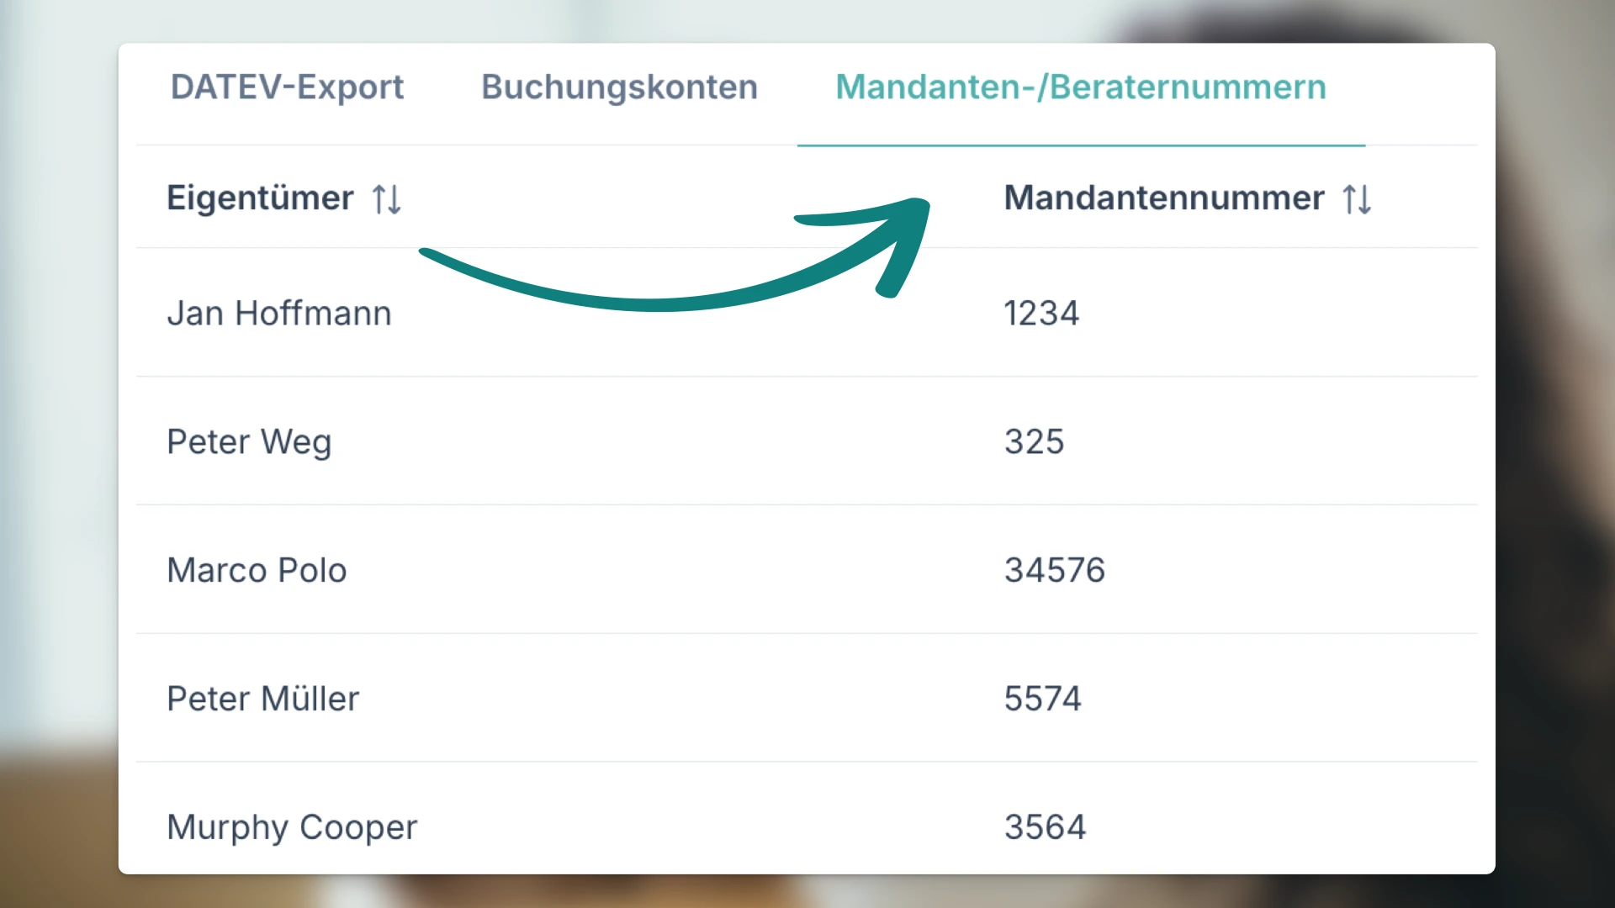Image resolution: width=1615 pixels, height=908 pixels.
Task: Switch to the Buchungskonten tab
Action: pyautogui.click(x=619, y=87)
